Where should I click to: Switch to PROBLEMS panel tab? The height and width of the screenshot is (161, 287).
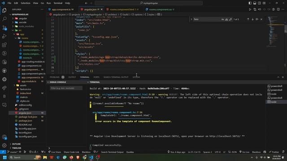click(x=55, y=77)
